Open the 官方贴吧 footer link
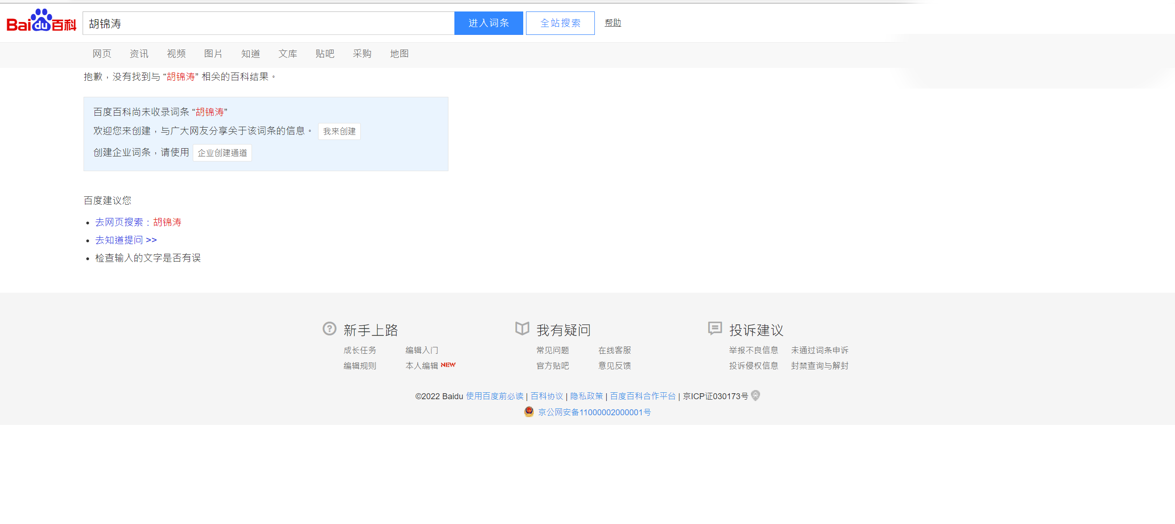The height and width of the screenshot is (524, 1175). 553,366
